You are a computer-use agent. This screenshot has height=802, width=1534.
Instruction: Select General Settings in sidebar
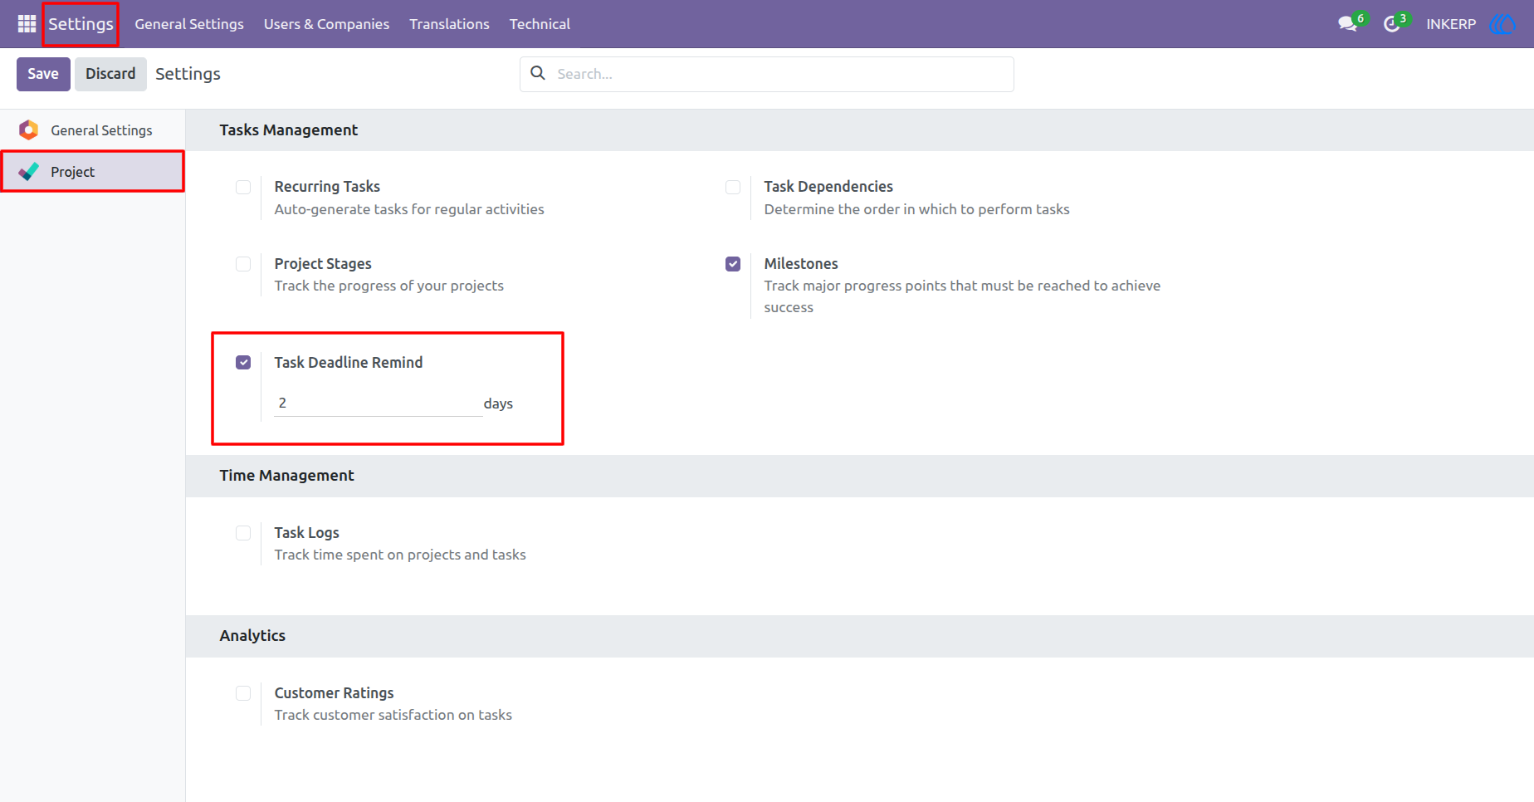tap(92, 130)
